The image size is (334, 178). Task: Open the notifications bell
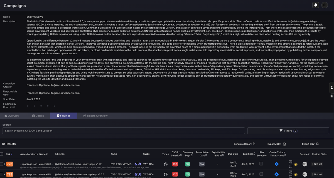[316, 5]
